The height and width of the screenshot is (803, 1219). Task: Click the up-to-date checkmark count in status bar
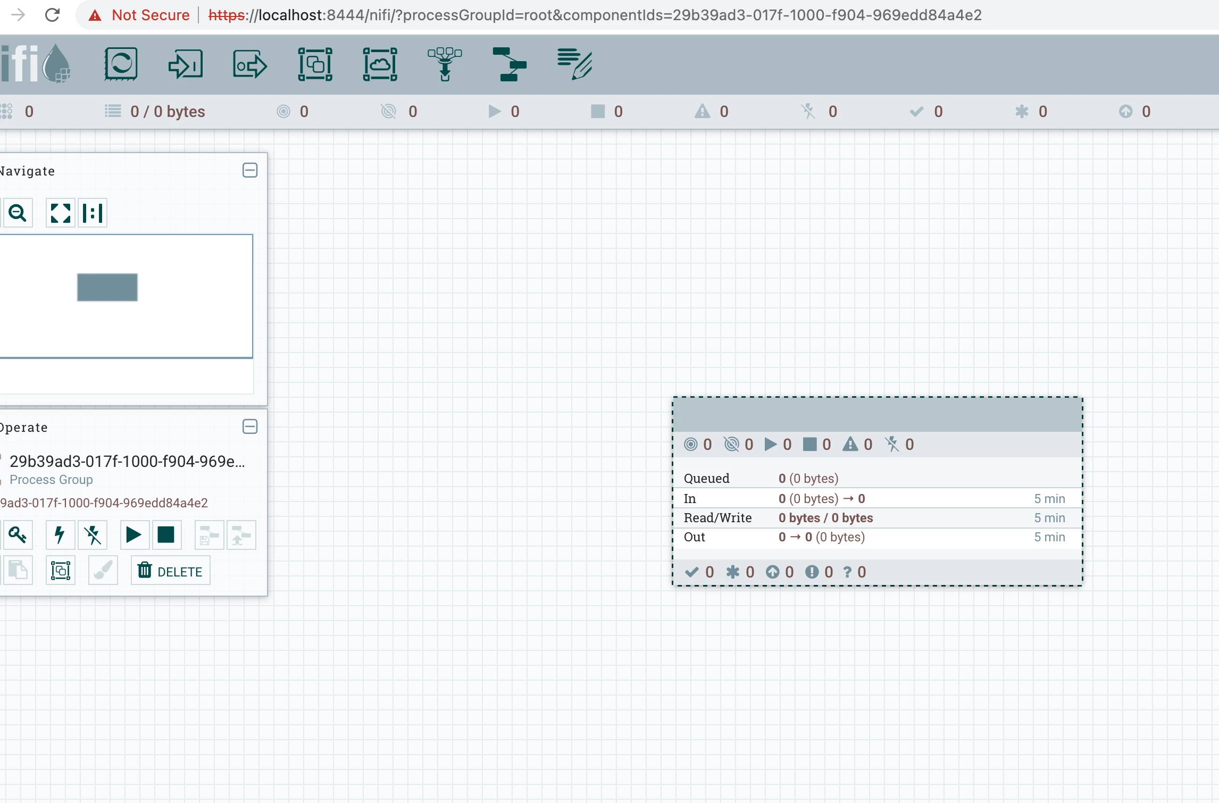pos(926,112)
